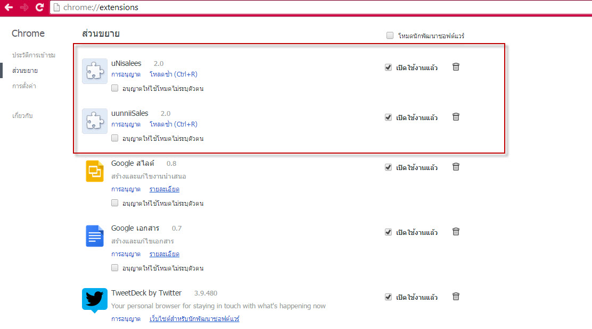Image resolution: width=592 pixels, height=329 pixels.
Task: Remove TweetDeck by Twitter using trash icon
Action: coord(456,297)
